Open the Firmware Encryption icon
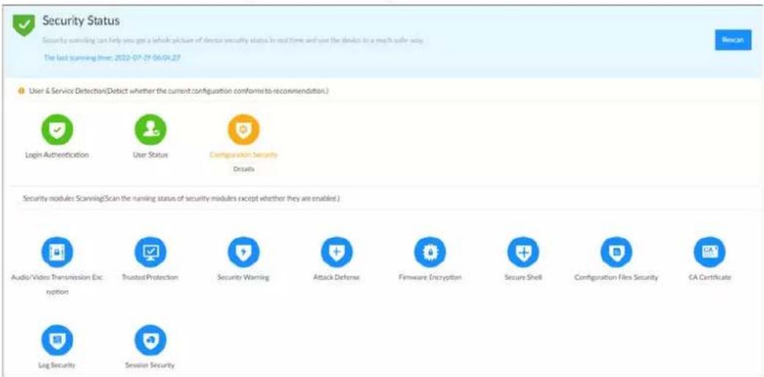This screenshot has height=377, width=764. pos(430,252)
